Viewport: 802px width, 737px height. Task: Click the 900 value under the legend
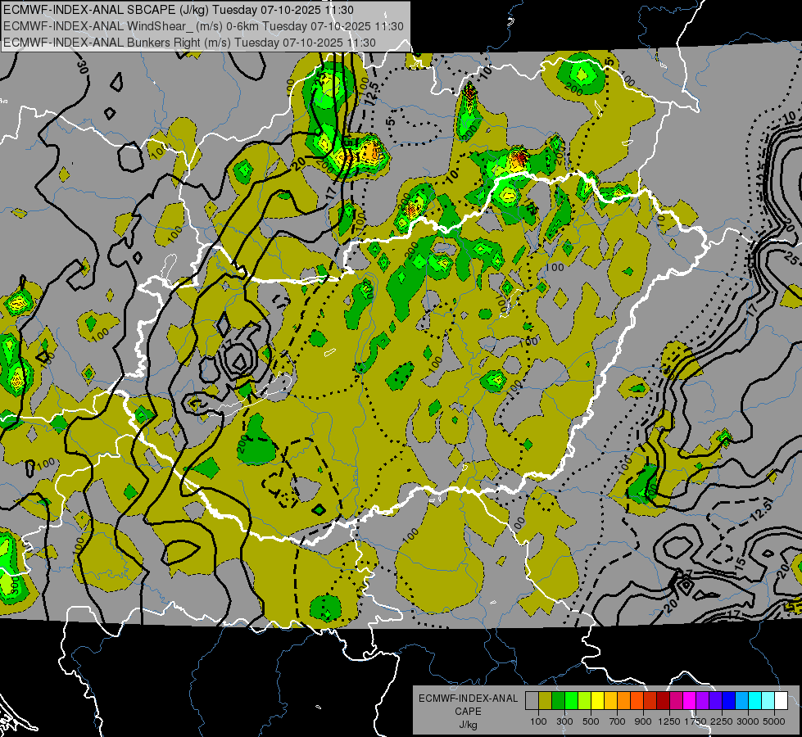(x=643, y=721)
